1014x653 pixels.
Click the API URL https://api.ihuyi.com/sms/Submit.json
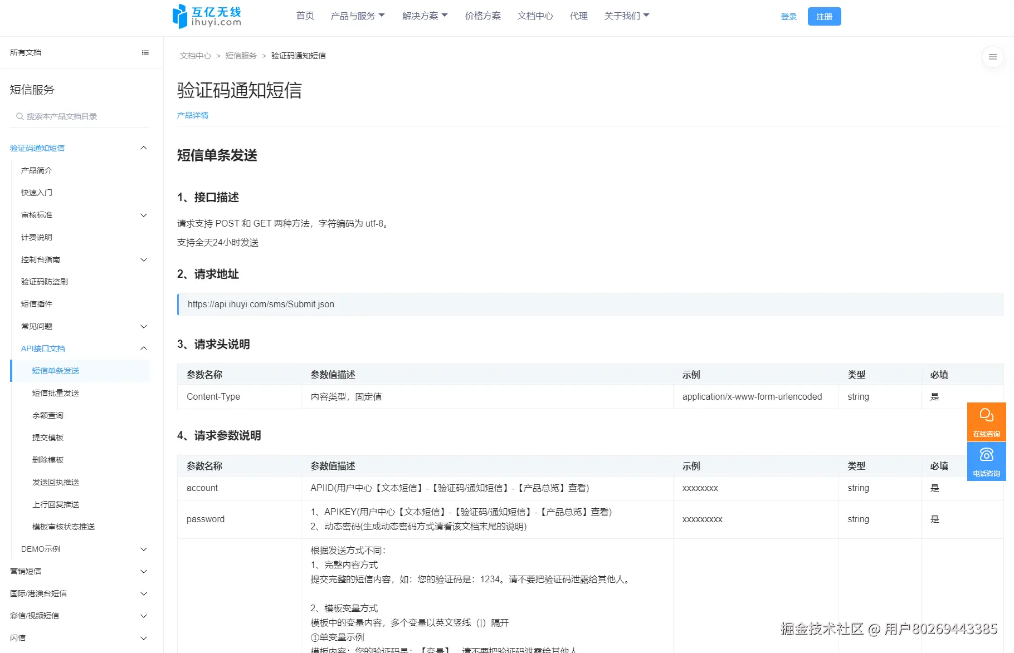tap(261, 305)
